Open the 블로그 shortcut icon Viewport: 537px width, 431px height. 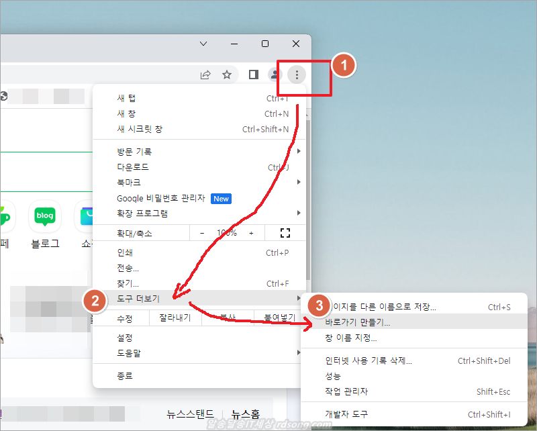tap(45, 216)
